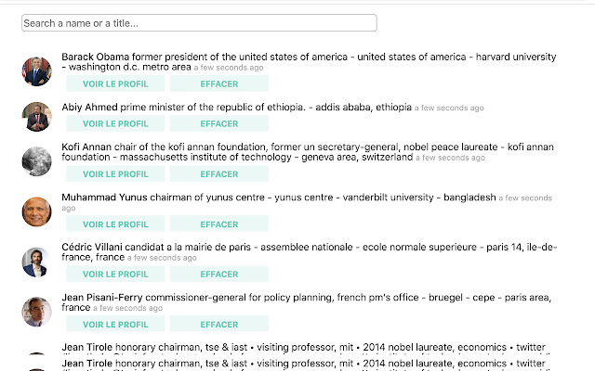The image size is (595, 371).
Task: Remove Muhammad Yunus using Effacer
Action: (x=219, y=224)
